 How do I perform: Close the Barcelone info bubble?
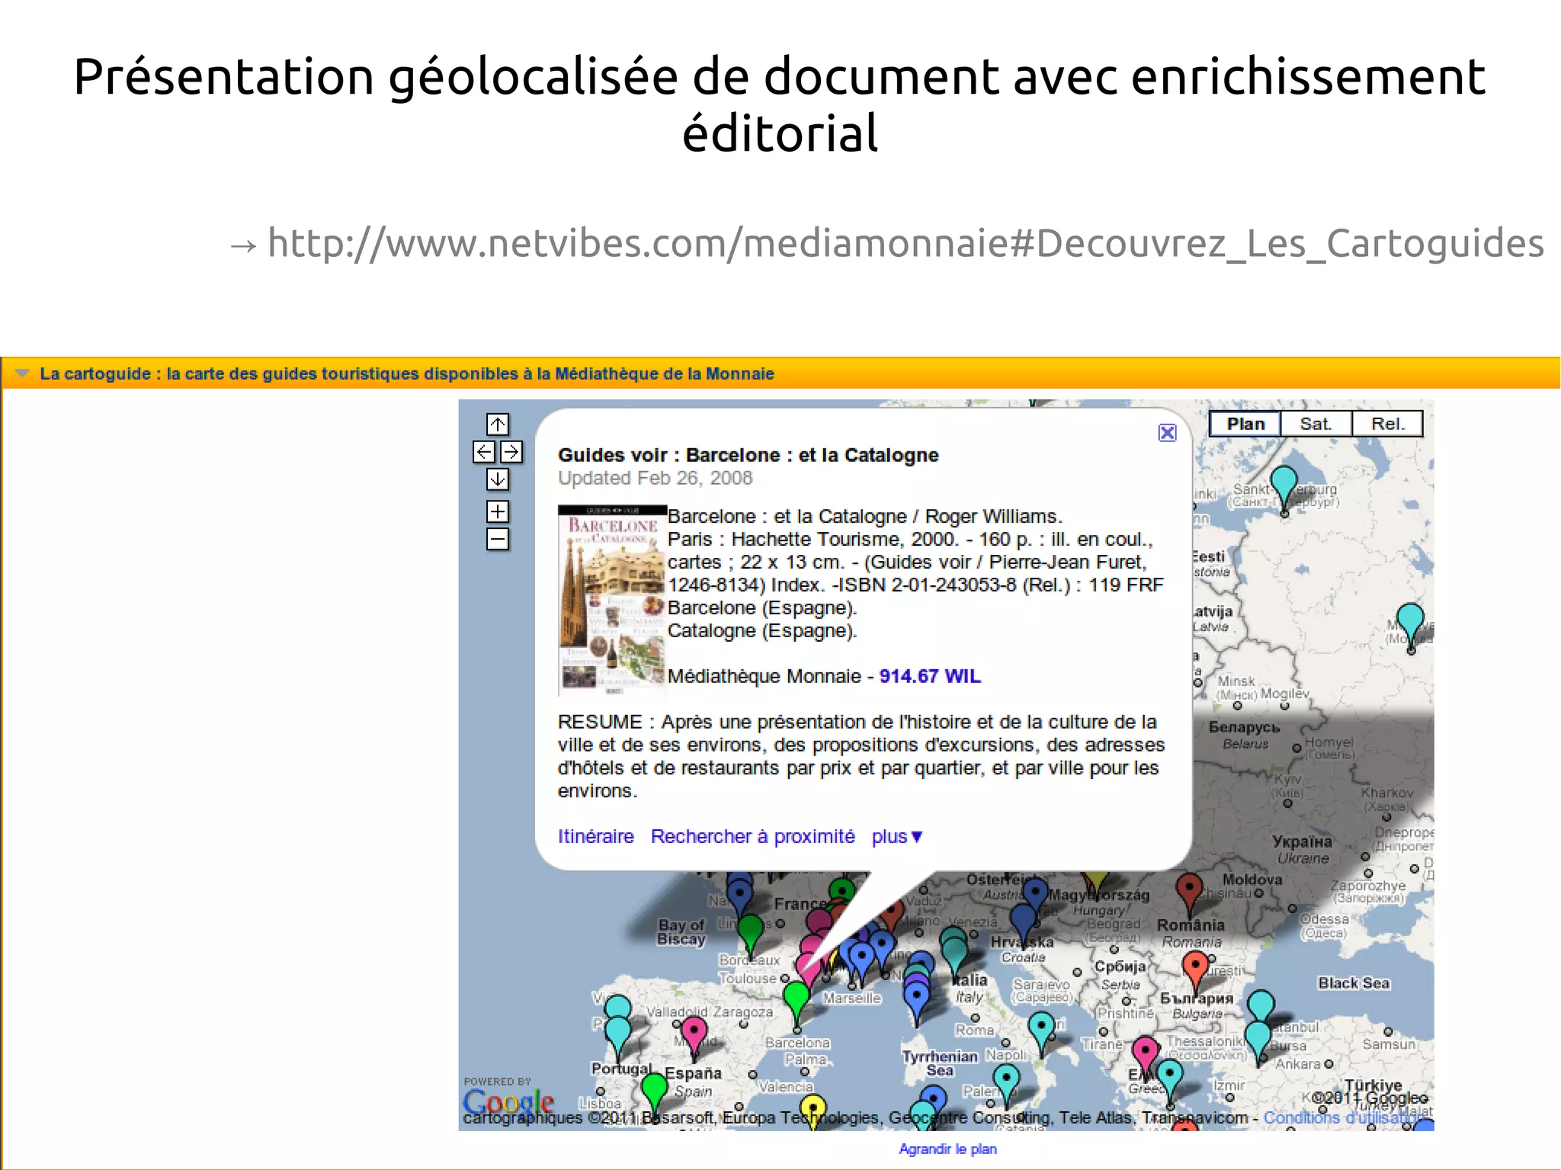tap(1167, 433)
